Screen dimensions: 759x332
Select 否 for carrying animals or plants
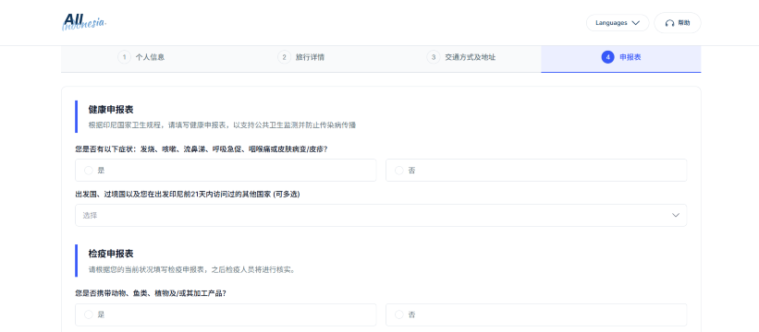pyautogui.click(x=536, y=314)
